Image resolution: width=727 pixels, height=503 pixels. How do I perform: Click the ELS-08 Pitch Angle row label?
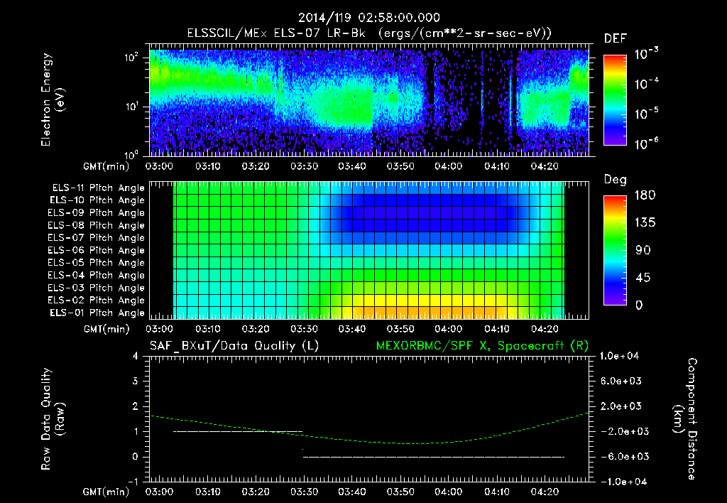pos(97,225)
